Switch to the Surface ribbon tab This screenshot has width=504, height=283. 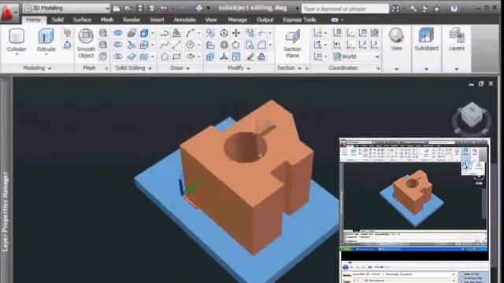tap(82, 20)
